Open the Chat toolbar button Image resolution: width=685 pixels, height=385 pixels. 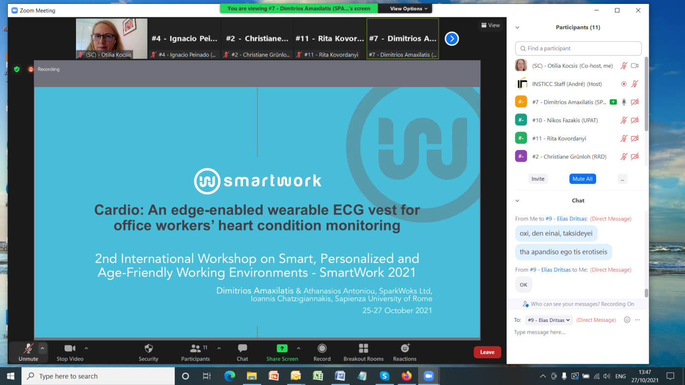[242, 352]
